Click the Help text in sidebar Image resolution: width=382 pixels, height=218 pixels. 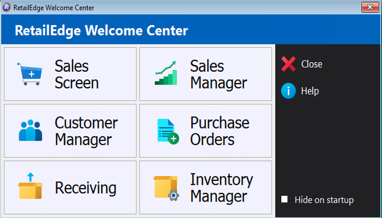pyautogui.click(x=310, y=91)
